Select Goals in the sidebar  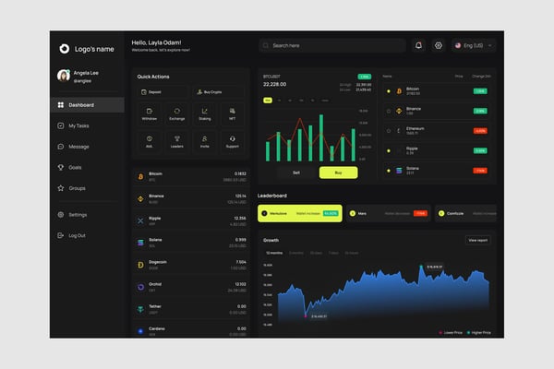point(69,167)
